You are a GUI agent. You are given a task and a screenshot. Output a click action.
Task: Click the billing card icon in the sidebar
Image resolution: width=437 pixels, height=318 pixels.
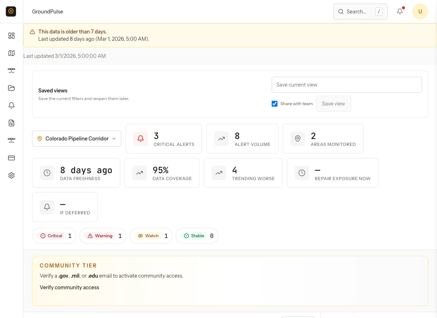11,158
